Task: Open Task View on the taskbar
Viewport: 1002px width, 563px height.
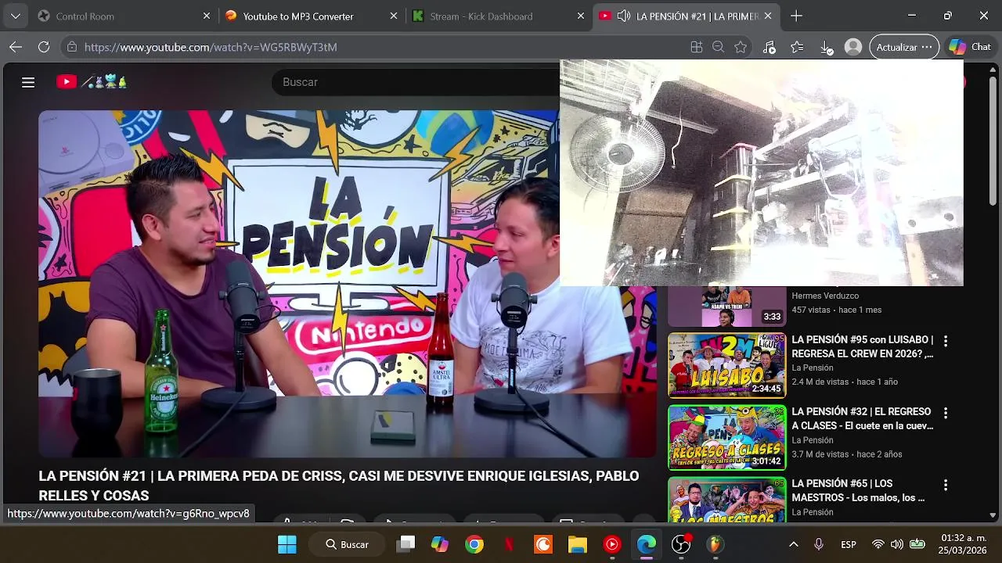Action: click(405, 544)
